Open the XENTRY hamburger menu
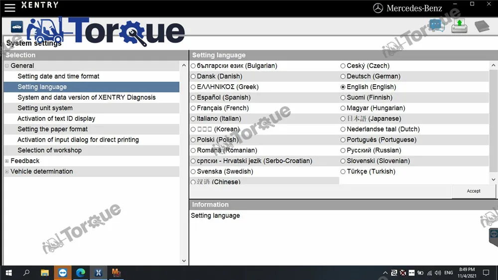The image size is (498, 280). tap(10, 7)
